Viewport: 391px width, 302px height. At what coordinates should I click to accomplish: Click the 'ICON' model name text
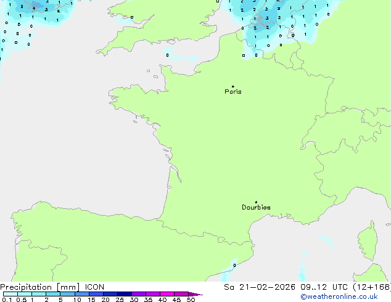click(94, 287)
